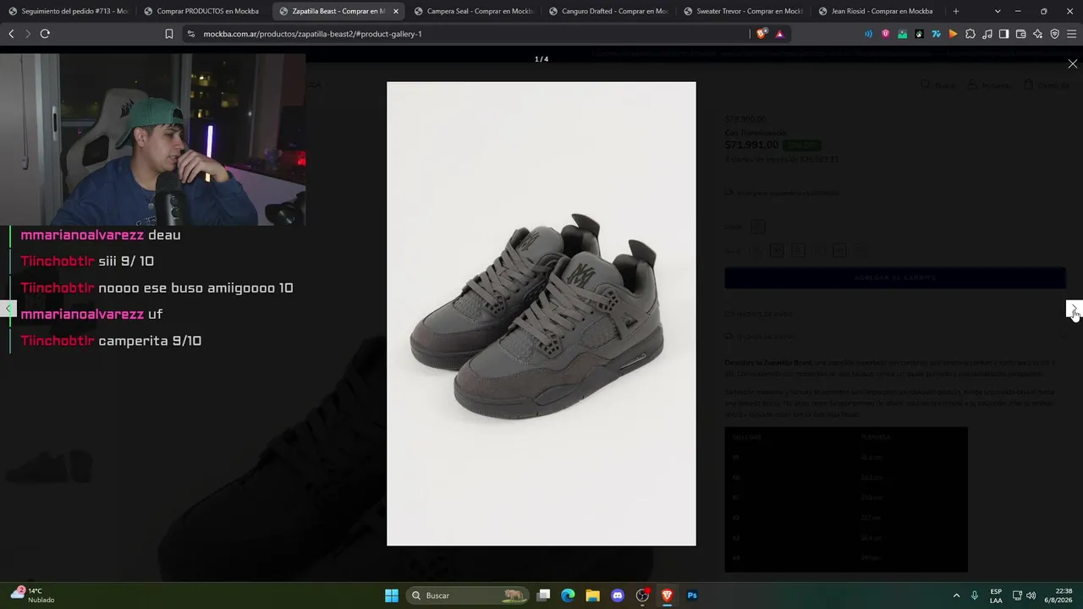Toggle the browser sidebar panel
1083x609 pixels.
(1003, 34)
